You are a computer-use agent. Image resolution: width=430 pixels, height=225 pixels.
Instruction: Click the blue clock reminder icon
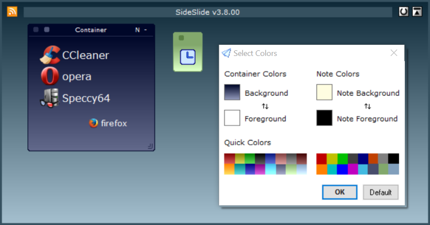188,57
